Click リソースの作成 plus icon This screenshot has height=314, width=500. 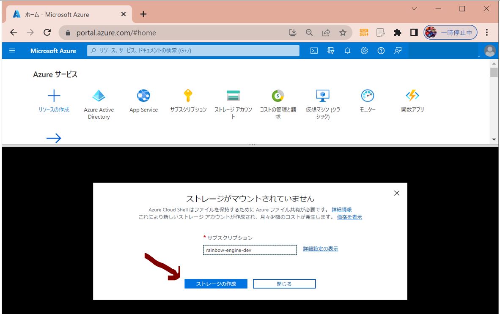click(x=54, y=96)
